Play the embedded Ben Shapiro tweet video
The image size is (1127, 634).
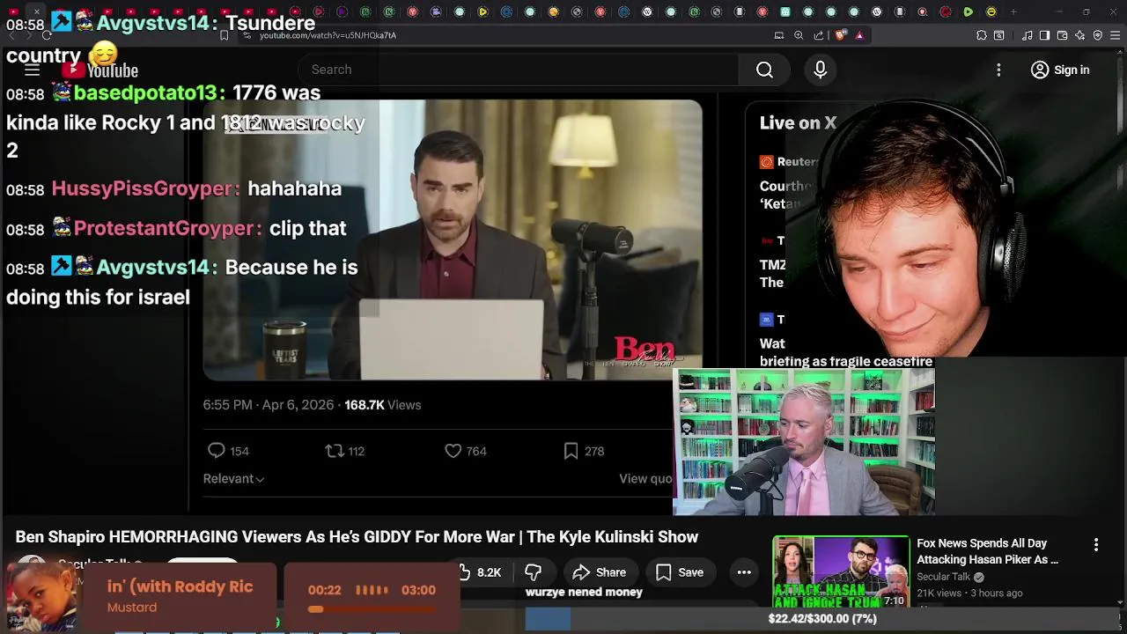click(453, 240)
